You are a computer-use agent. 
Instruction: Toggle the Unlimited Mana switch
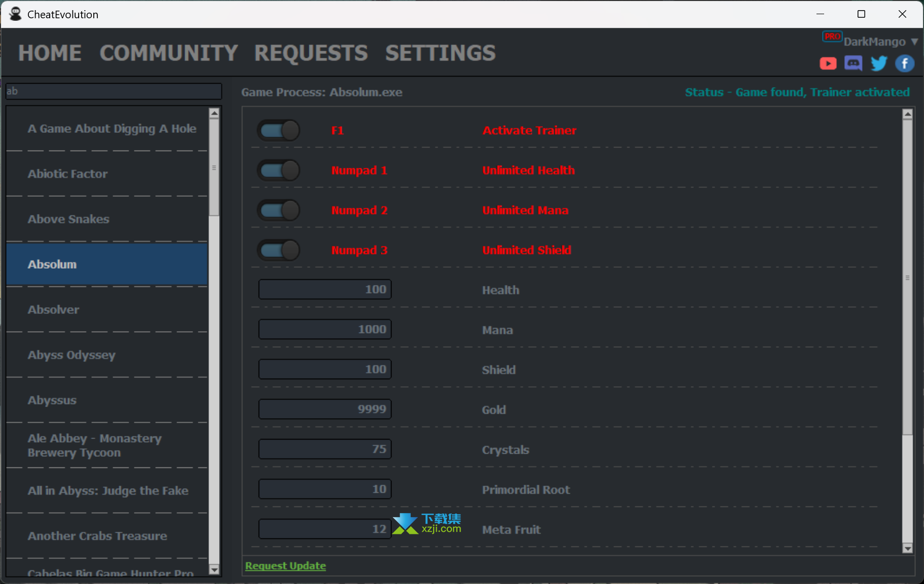click(x=278, y=210)
